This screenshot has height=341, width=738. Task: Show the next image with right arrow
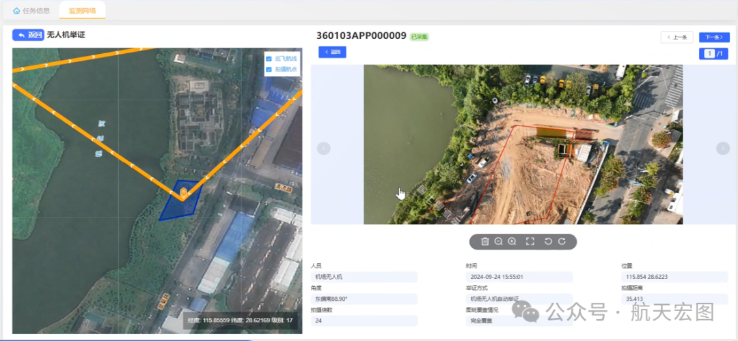722,148
